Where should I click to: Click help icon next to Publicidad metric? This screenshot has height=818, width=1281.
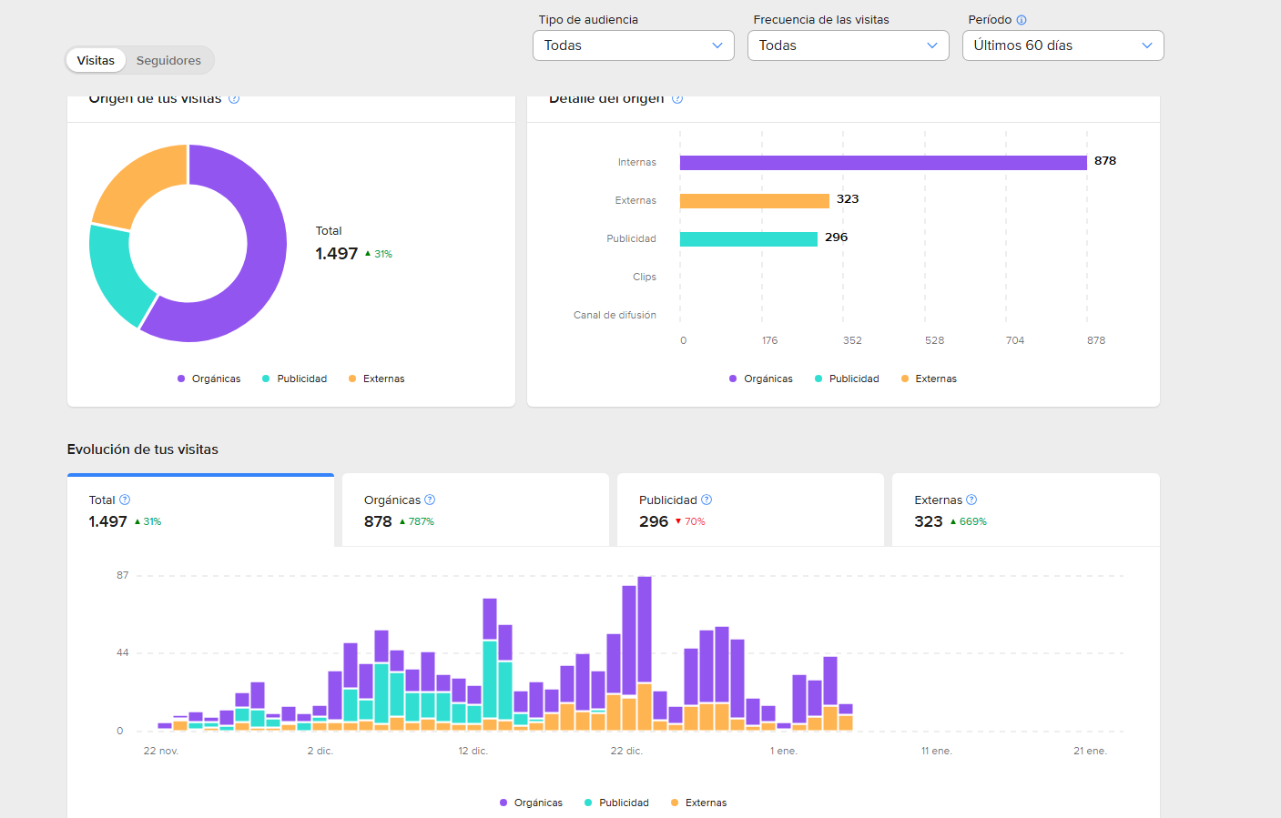(707, 500)
